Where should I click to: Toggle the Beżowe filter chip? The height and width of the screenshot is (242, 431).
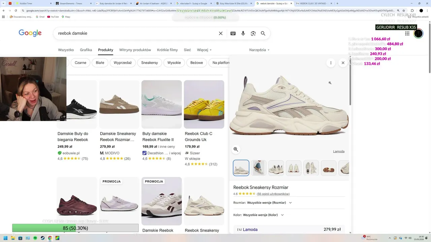coord(197,63)
